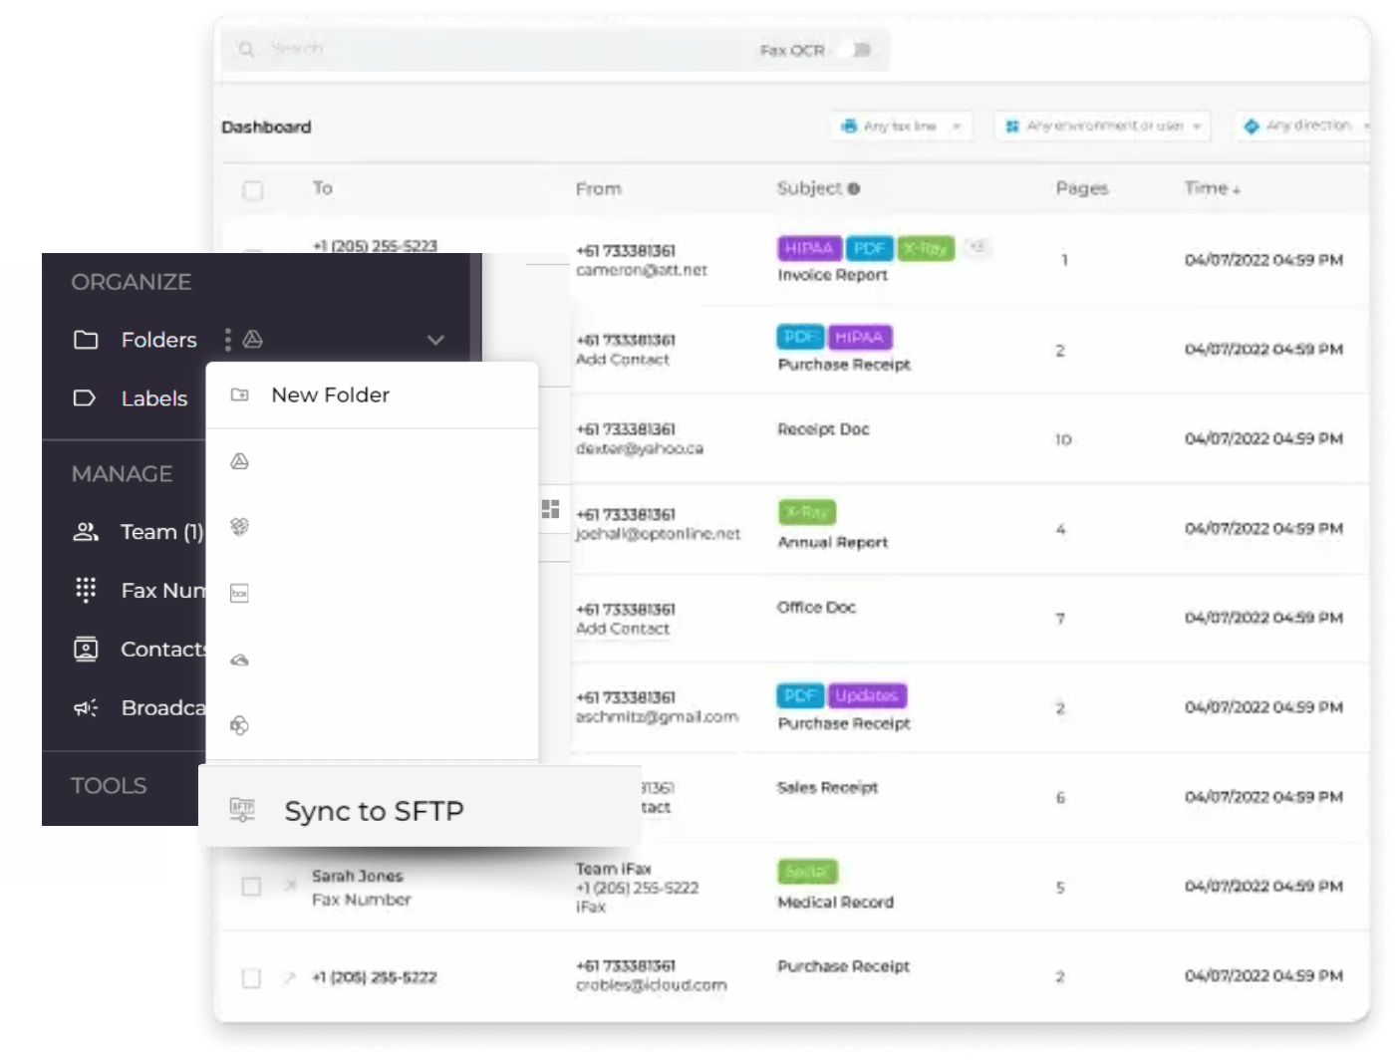Choose New Folder from the menu
Image resolution: width=1397 pixels, height=1060 pixels.
pos(330,395)
